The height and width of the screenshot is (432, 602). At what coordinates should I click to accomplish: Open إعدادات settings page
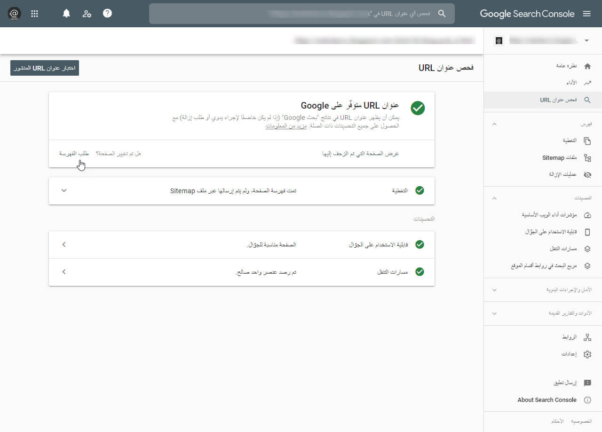point(569,354)
